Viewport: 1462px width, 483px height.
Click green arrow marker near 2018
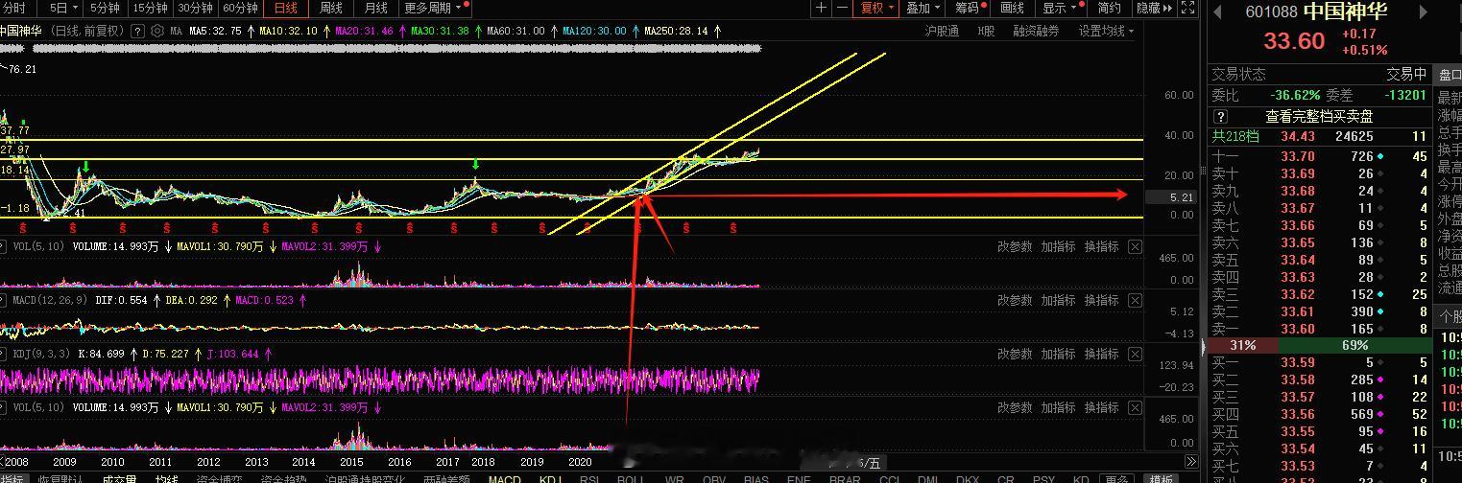(475, 166)
